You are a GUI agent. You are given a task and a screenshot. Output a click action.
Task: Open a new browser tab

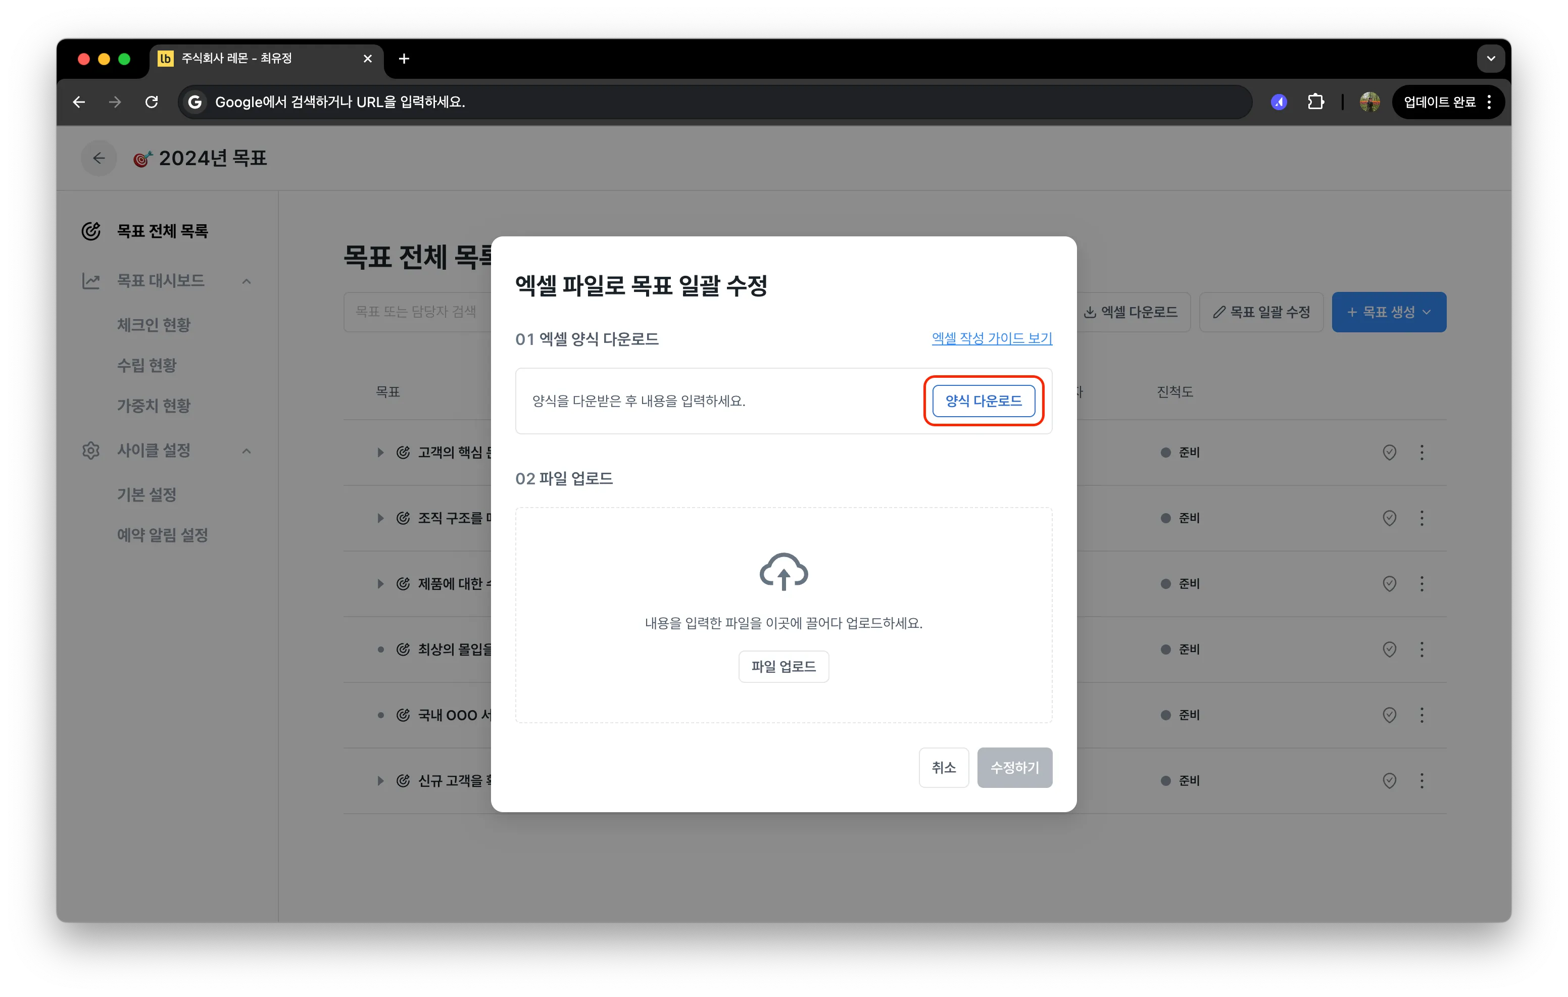pyautogui.click(x=404, y=59)
